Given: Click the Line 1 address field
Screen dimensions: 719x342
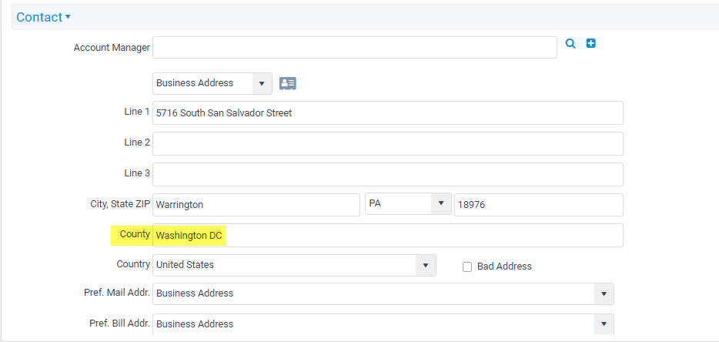Looking at the screenshot, I should [388, 113].
